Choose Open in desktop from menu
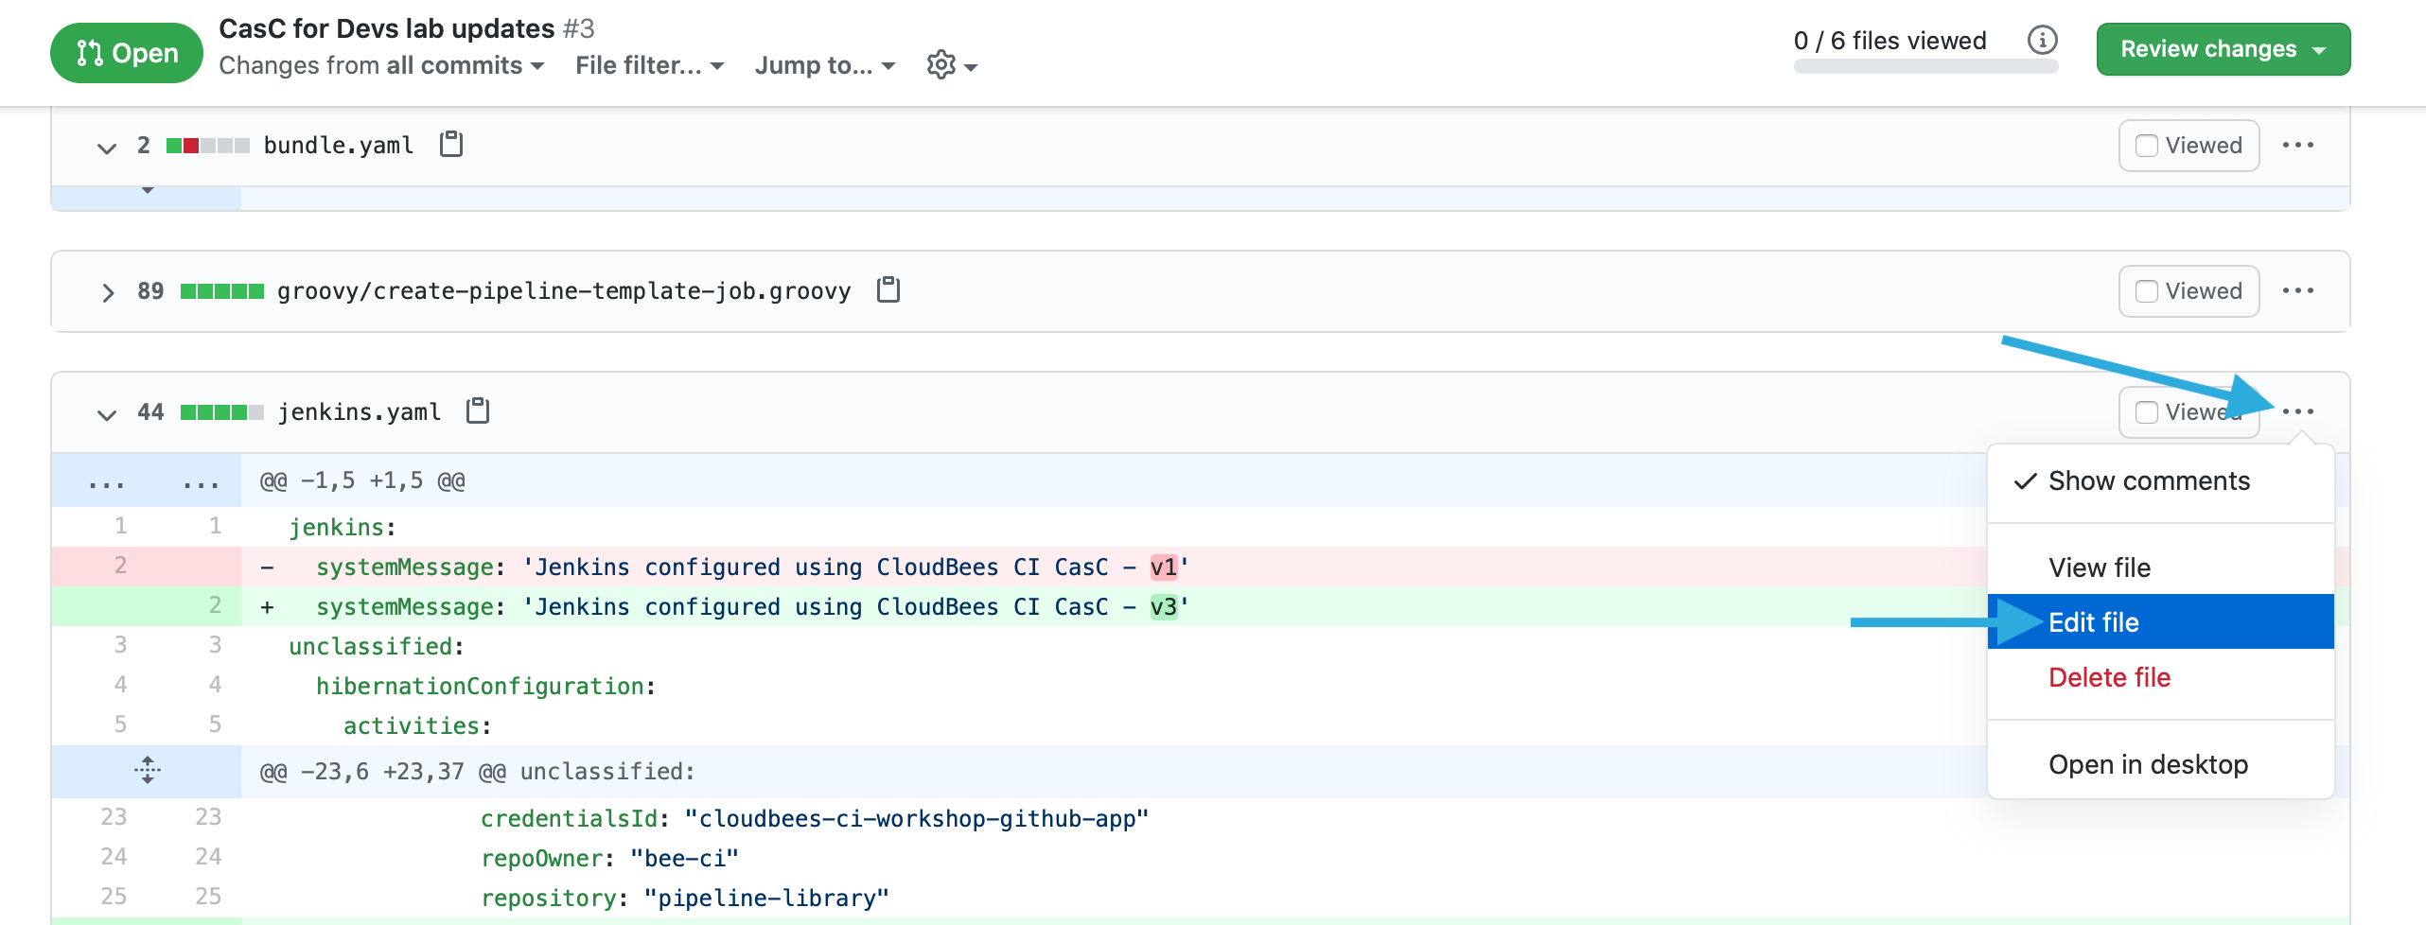Viewport: 2426px width, 925px height. pyautogui.click(x=2148, y=764)
